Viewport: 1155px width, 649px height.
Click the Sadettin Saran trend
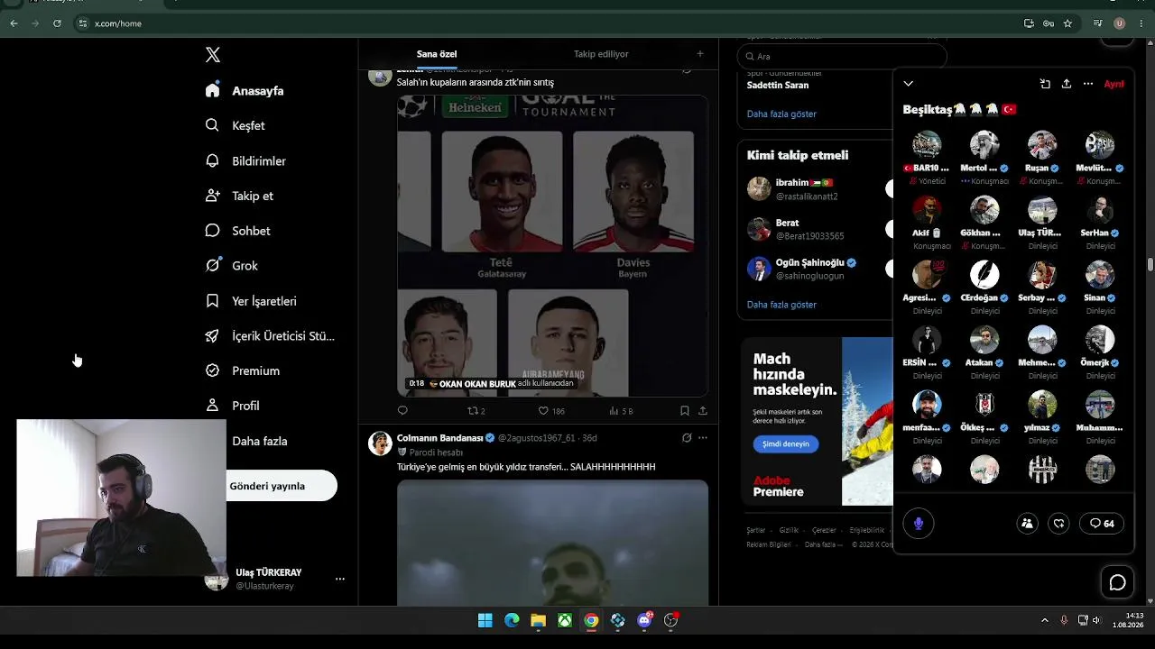click(778, 85)
